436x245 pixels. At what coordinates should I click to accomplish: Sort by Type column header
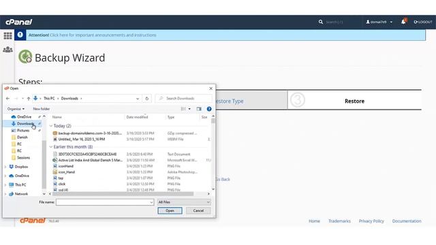(x=171, y=117)
